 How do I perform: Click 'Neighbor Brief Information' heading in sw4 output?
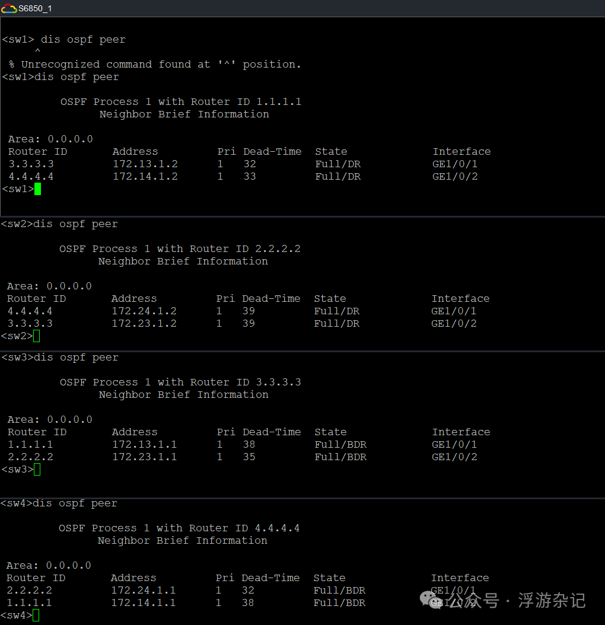pyautogui.click(x=182, y=540)
